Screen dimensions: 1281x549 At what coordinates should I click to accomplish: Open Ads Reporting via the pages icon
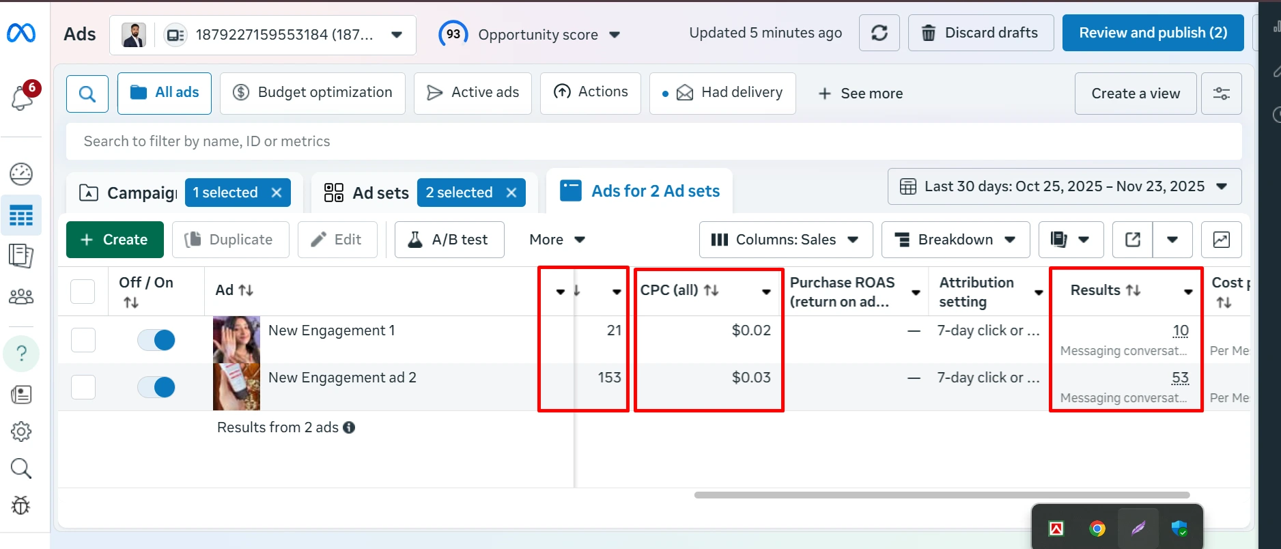tap(21, 256)
